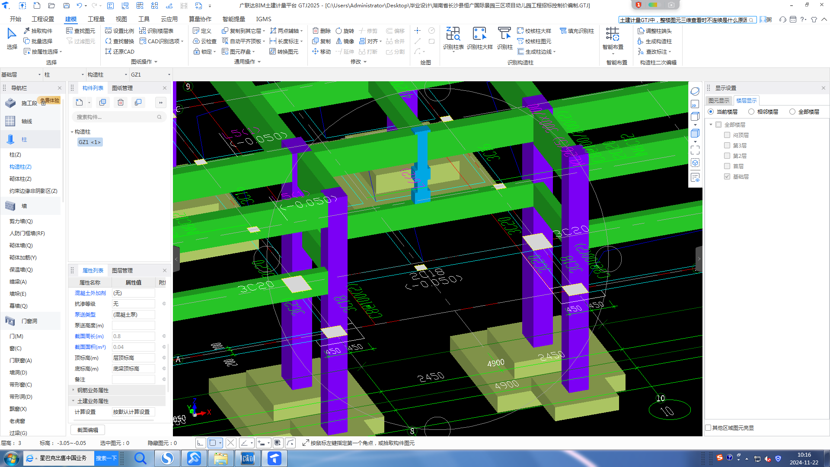This screenshot has width=830, height=467.
Task: Click the 识别柱大样 tool
Action: [x=480, y=38]
